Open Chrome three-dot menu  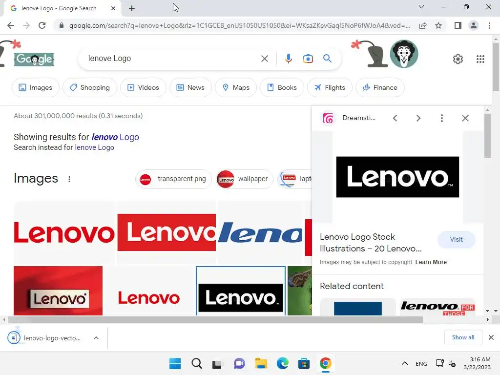[489, 25]
